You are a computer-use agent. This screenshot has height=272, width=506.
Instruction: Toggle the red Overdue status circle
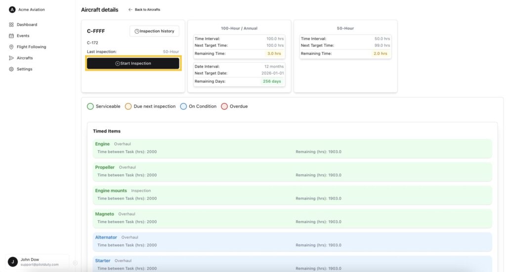[224, 106]
